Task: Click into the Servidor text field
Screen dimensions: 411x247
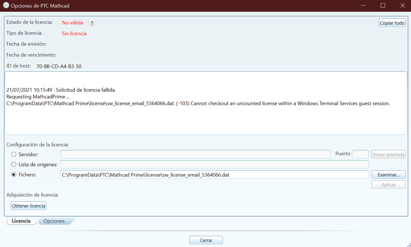Action: pyautogui.click(x=195, y=154)
